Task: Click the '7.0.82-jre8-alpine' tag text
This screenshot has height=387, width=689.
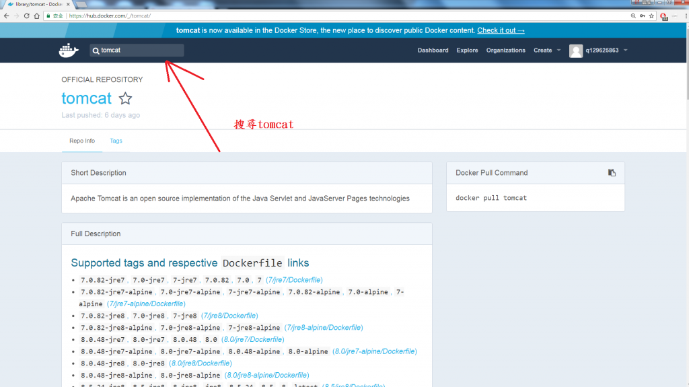Action: point(116,328)
